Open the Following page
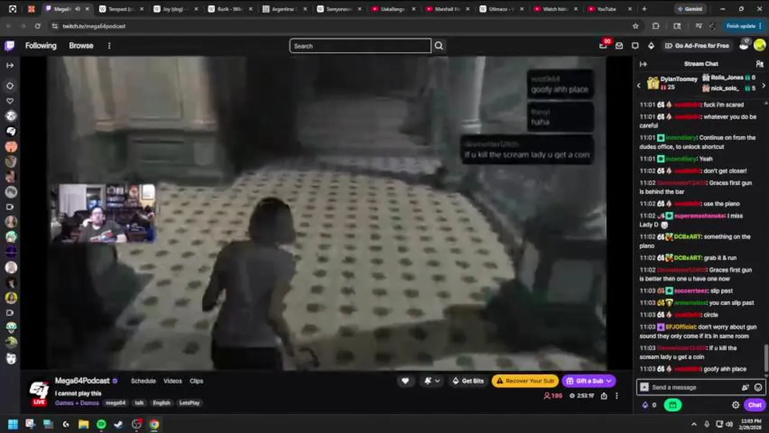Viewport: 769px width, 433px height. coord(40,46)
